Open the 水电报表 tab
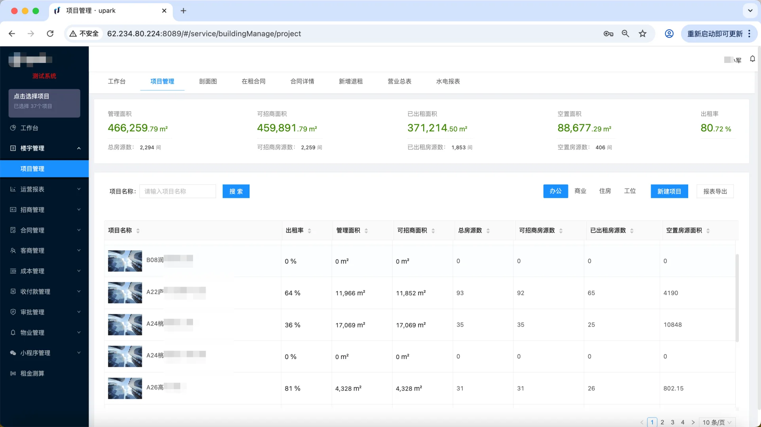Image resolution: width=761 pixels, height=427 pixels. tap(447, 81)
